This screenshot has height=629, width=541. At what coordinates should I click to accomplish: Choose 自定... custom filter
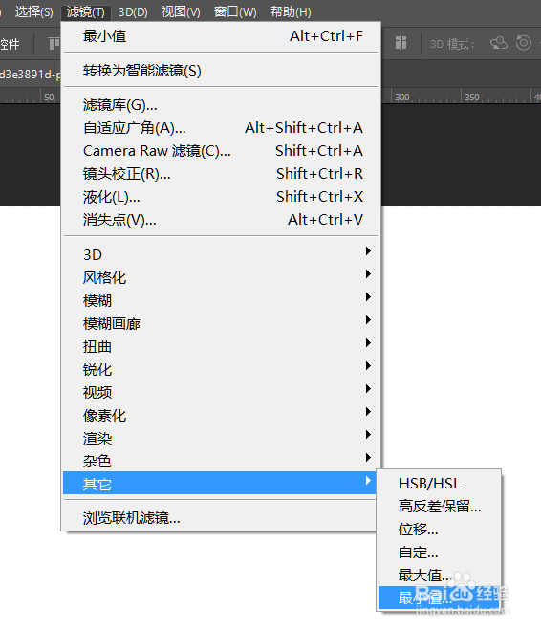(439, 553)
